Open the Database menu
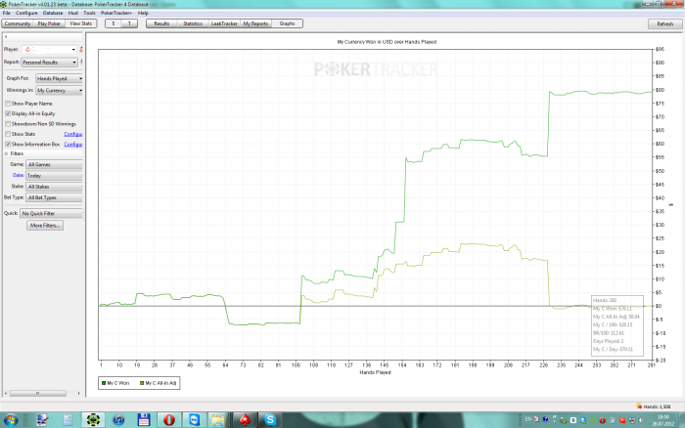 [x=53, y=13]
